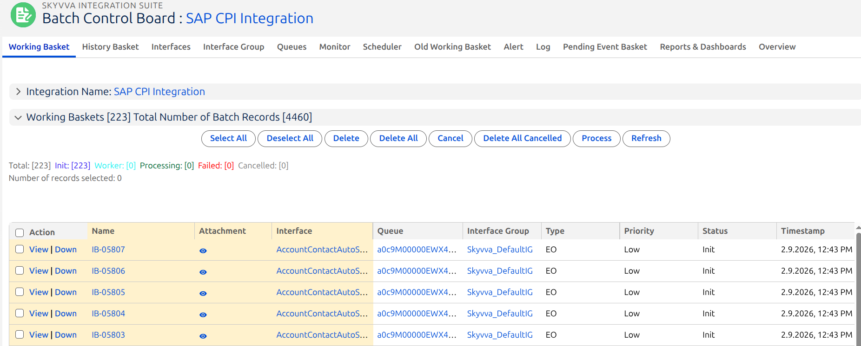This screenshot has height=346, width=861.
Task: Open the View link for IB-05805
Action: 39,292
